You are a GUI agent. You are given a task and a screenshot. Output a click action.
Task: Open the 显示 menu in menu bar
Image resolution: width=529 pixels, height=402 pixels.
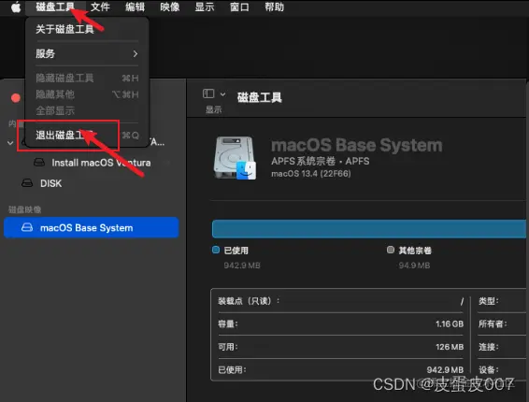coord(205,7)
